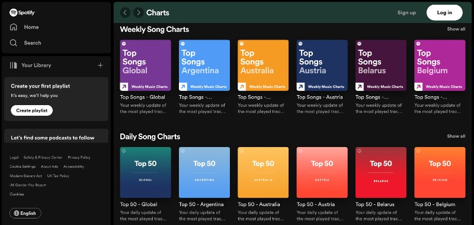Click the Spotify logo
The width and height of the screenshot is (474, 225).
pos(23,12)
